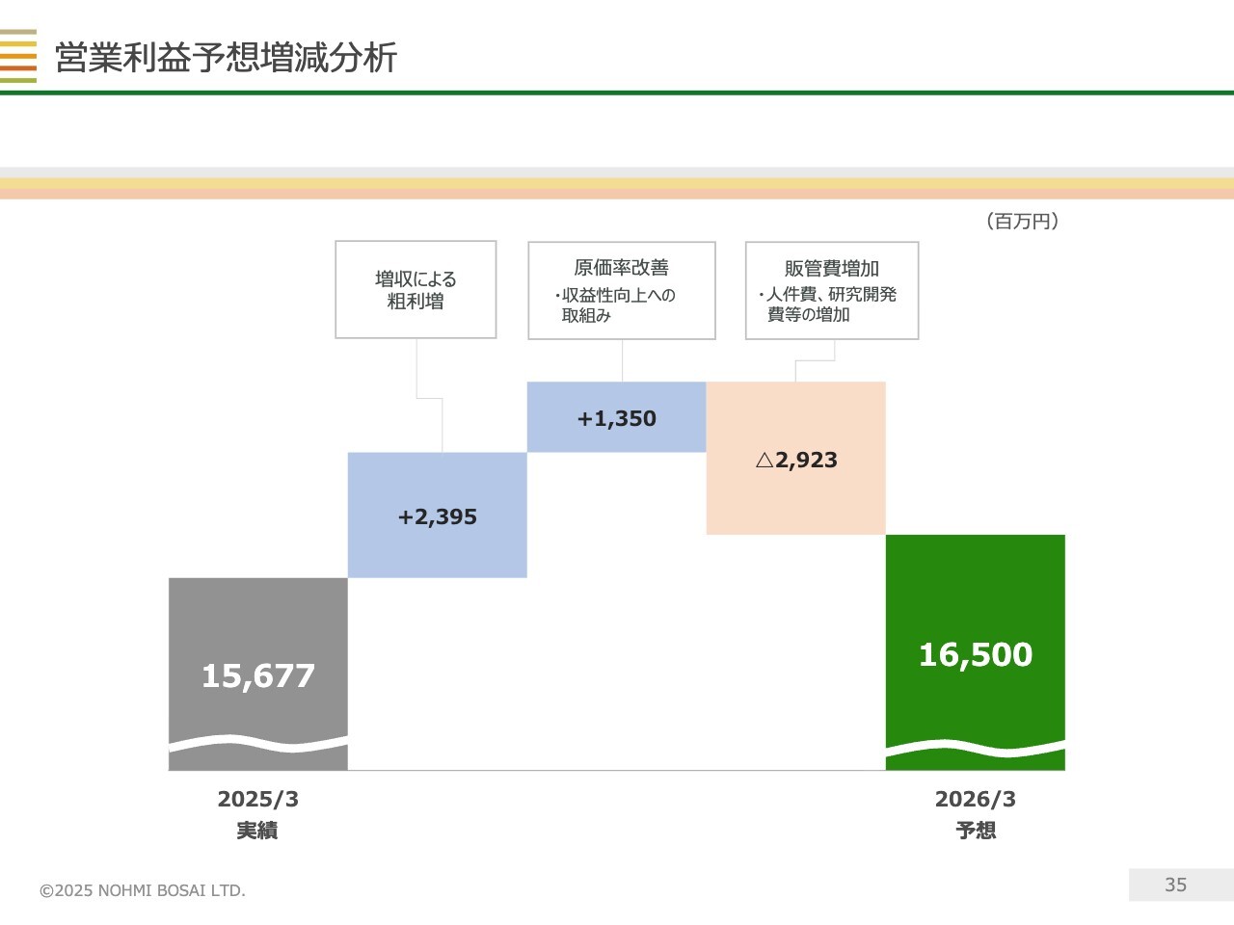Click the (百万円) unit label
This screenshot has width=1234, height=925.
tap(1022, 221)
